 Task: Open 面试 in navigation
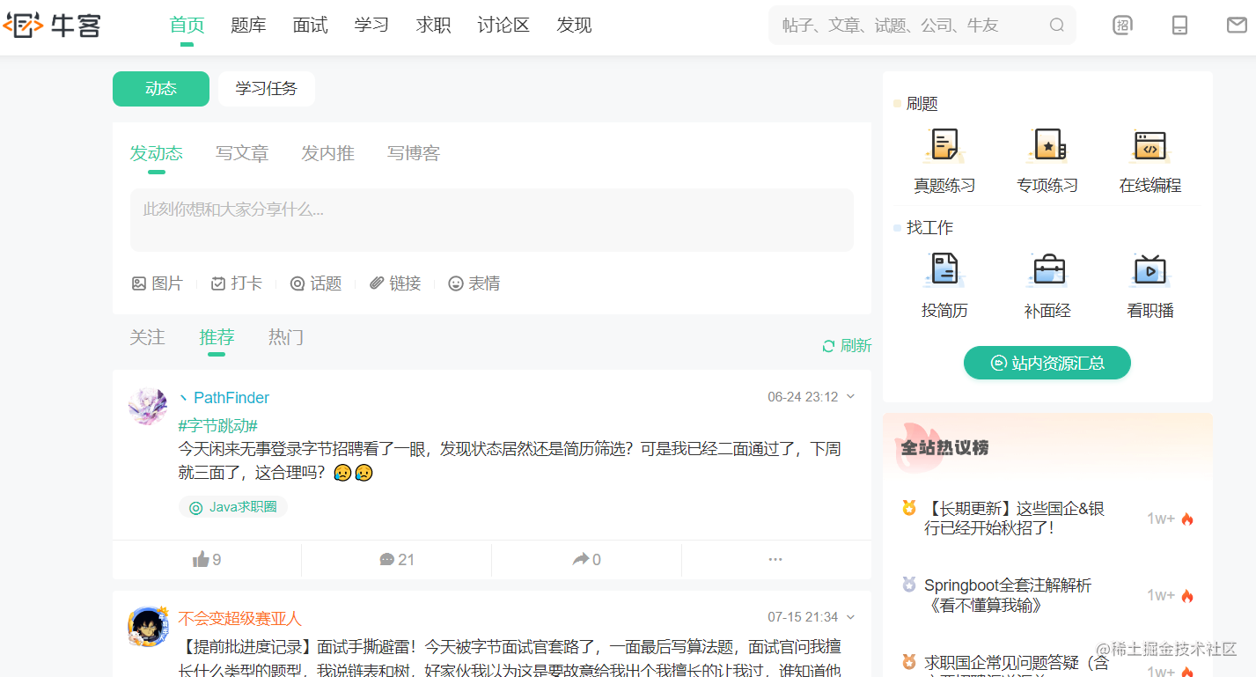point(310,26)
